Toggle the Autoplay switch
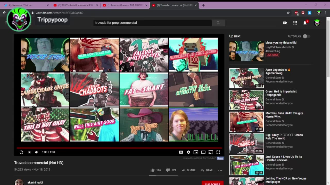Image resolution: width=330 pixels, height=185 pixels. click(307, 36)
